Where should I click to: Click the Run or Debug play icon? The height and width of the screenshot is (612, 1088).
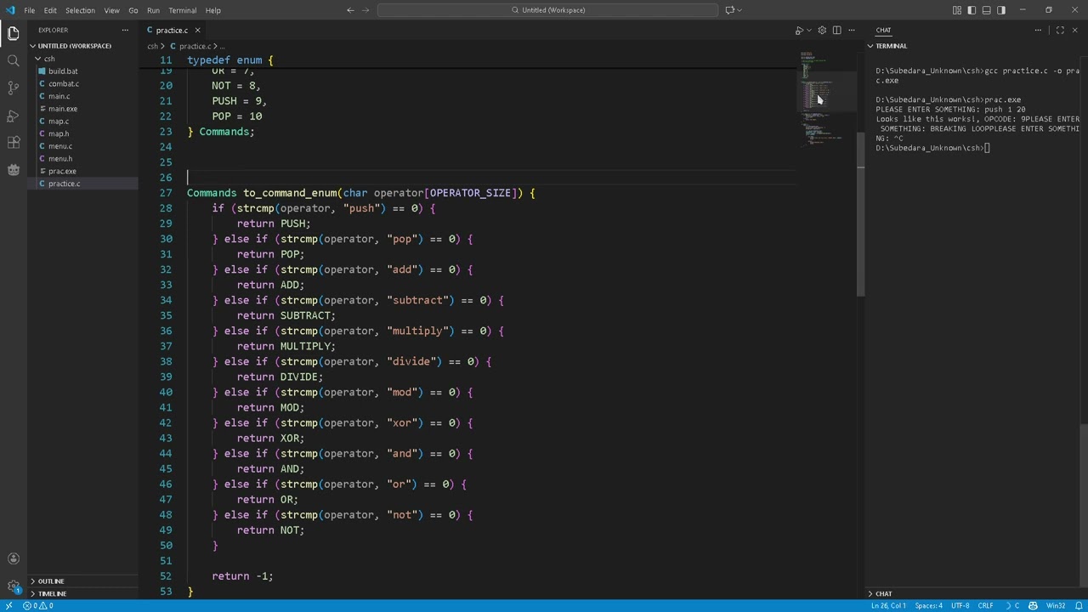(x=799, y=31)
